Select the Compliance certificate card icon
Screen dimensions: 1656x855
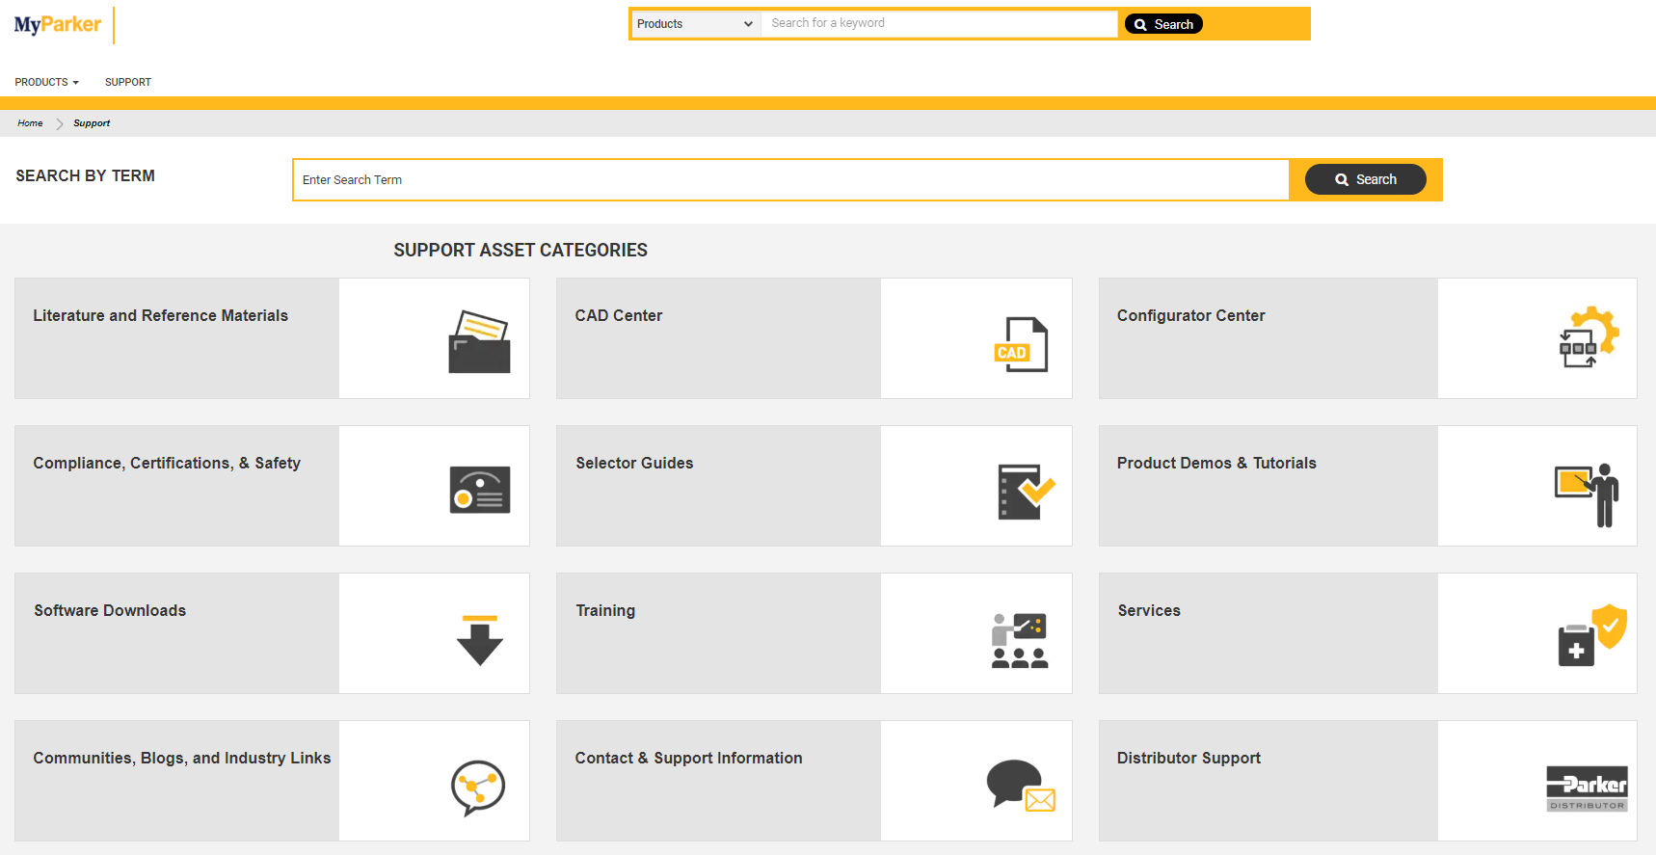479,490
